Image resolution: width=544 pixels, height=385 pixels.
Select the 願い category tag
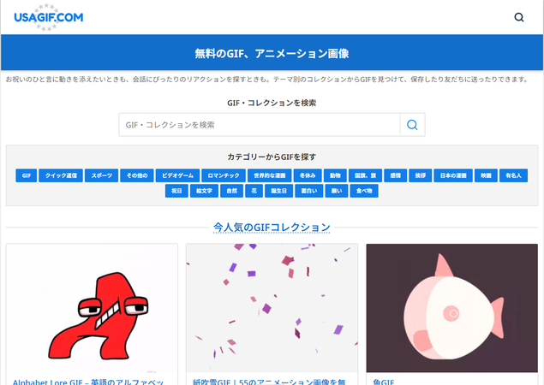point(337,191)
